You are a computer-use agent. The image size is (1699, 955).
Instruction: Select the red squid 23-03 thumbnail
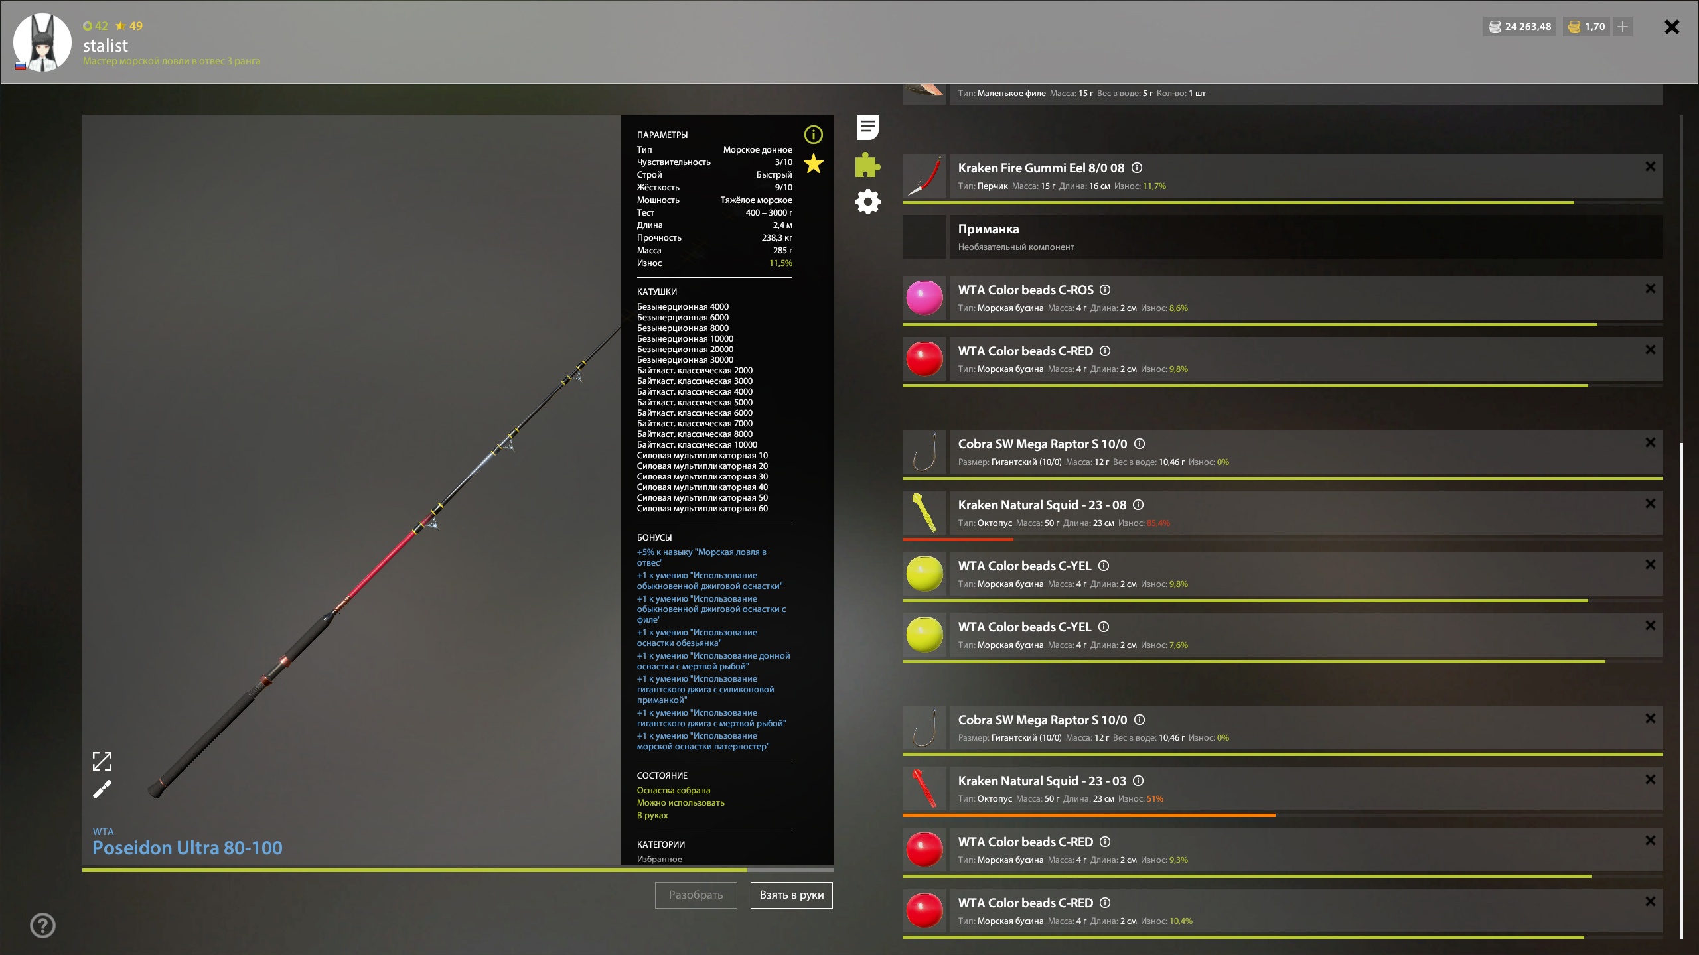click(x=924, y=789)
